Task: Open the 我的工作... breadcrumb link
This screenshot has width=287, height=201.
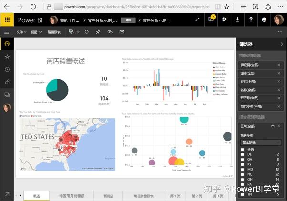Action: click(69, 20)
